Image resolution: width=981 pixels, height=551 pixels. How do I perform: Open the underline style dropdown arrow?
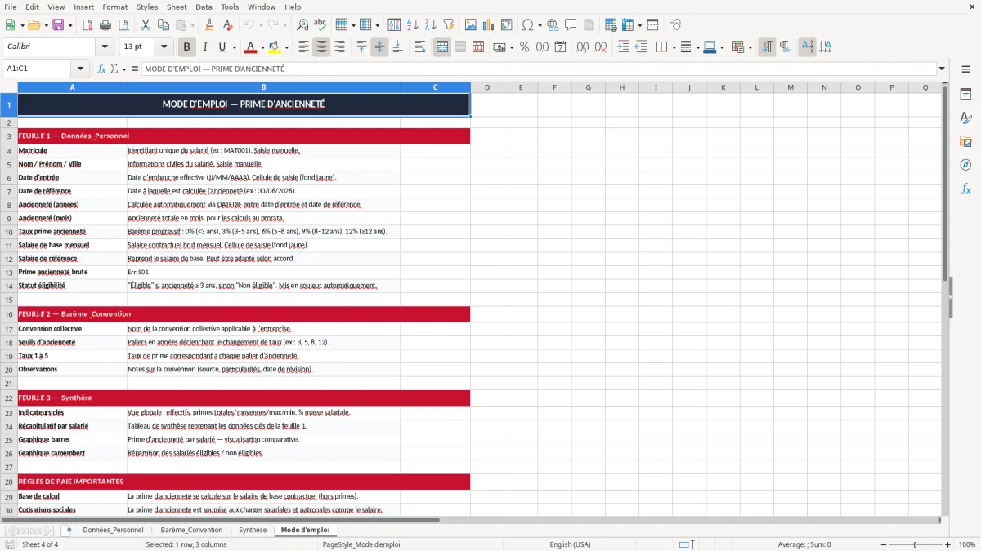click(234, 47)
